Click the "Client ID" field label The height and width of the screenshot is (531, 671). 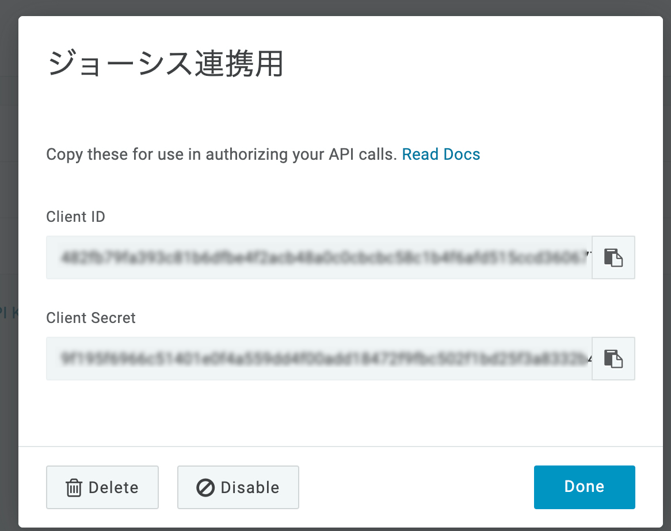(75, 217)
